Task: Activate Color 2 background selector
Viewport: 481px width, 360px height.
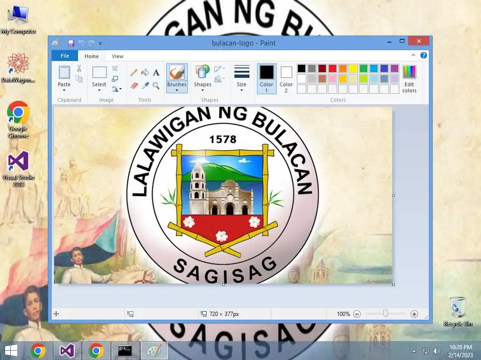Action: [286, 79]
